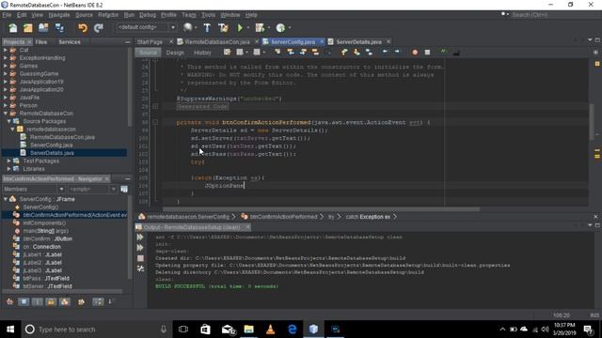Screen dimensions: 602x338
Task: Click catch Exception ex breadcrumb
Action: (x=368, y=217)
